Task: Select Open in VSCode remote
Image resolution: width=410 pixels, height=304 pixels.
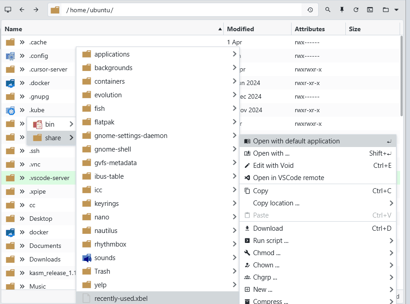Action: pos(288,178)
